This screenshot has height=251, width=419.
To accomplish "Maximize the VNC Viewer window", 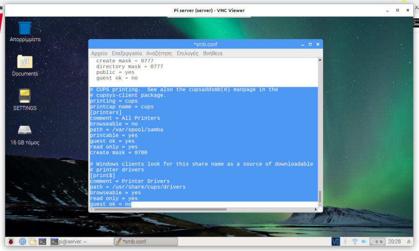I will click(x=398, y=10).
